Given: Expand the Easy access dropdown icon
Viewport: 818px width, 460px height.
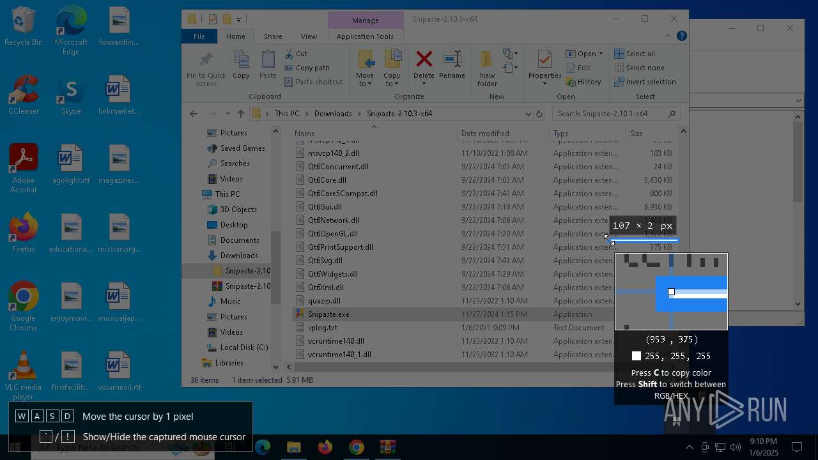Looking at the screenshot, I should pyautogui.click(x=510, y=67).
